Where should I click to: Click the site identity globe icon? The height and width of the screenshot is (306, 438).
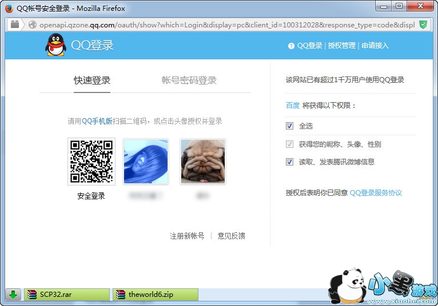point(33,25)
